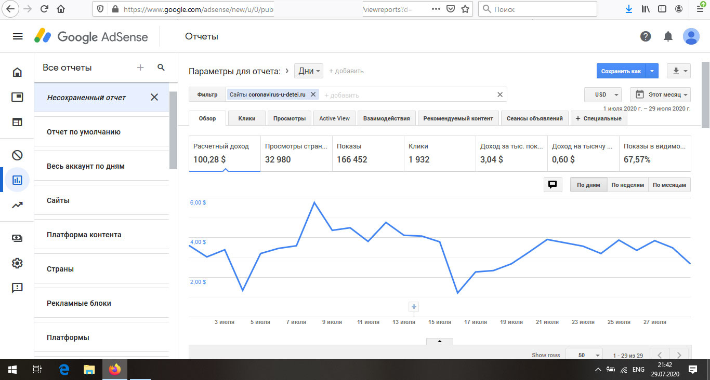710x380 pixels.
Task: Select the 3,04 $ revenue-per-thousand metric card
Action: tap(511, 154)
